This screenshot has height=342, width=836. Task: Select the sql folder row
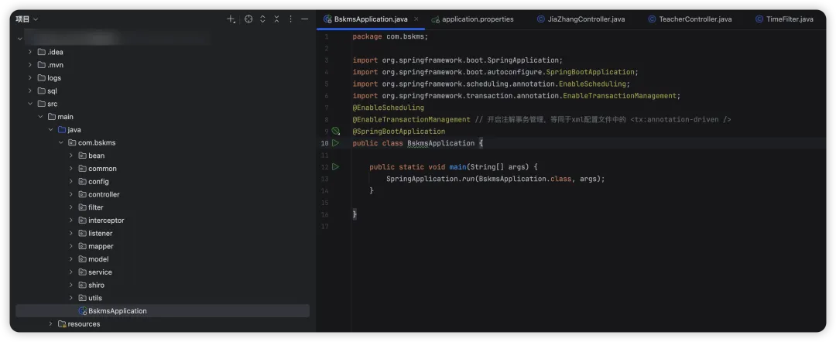(x=163, y=91)
